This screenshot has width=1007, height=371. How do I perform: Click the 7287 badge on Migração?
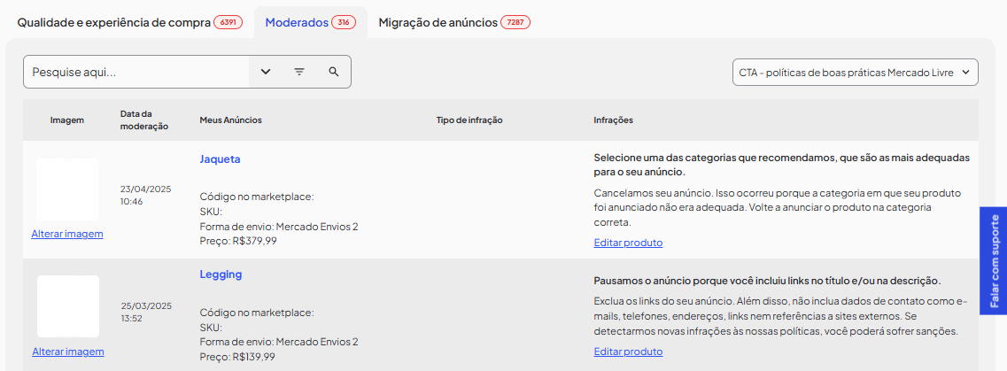(x=515, y=22)
